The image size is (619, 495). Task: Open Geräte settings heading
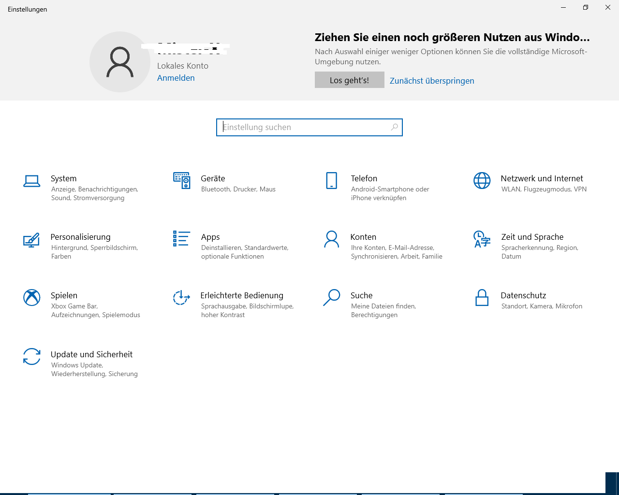213,178
